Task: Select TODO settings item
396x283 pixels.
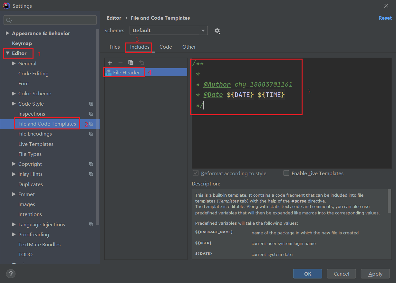Action: pos(25,254)
